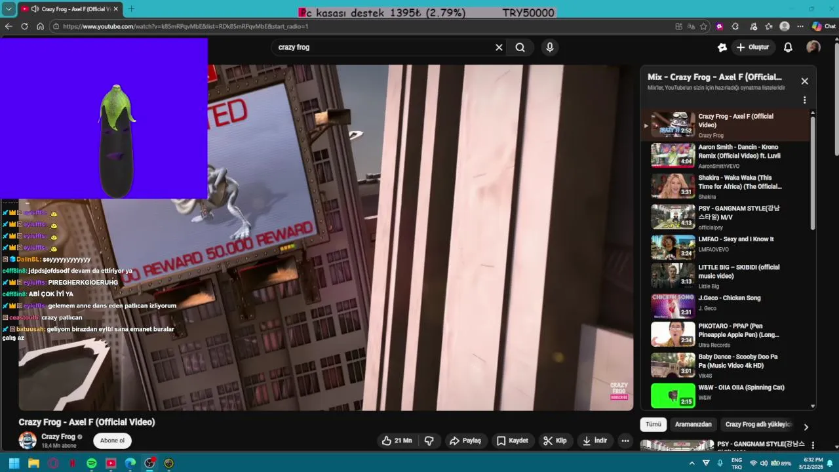Open Mix playlist three-dot options
The image size is (839, 472).
805,100
